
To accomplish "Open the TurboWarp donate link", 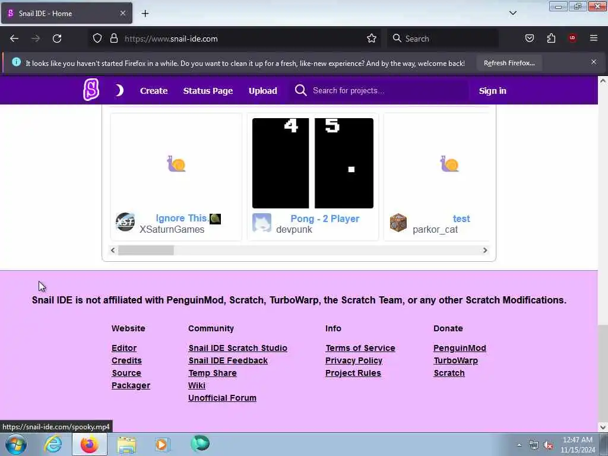I will pos(455,360).
